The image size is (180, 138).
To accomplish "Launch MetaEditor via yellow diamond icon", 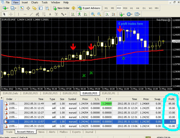I will (x=73, y=8).
